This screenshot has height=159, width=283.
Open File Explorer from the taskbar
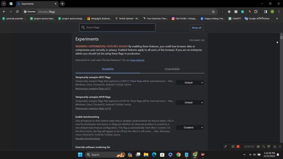tap(146, 155)
